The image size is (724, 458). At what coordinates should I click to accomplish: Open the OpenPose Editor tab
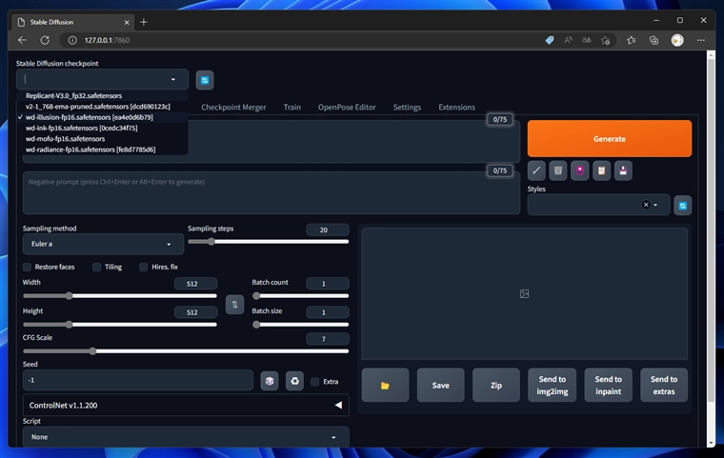(x=347, y=107)
